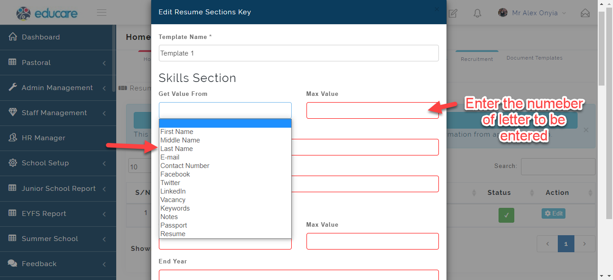Switch to the Recruitment tab
Screen dimensions: 613x280
(x=477, y=59)
